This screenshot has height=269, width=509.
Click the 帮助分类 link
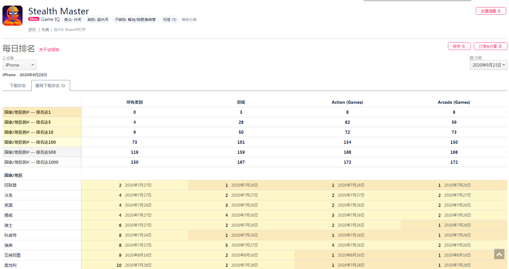[x=189, y=20]
